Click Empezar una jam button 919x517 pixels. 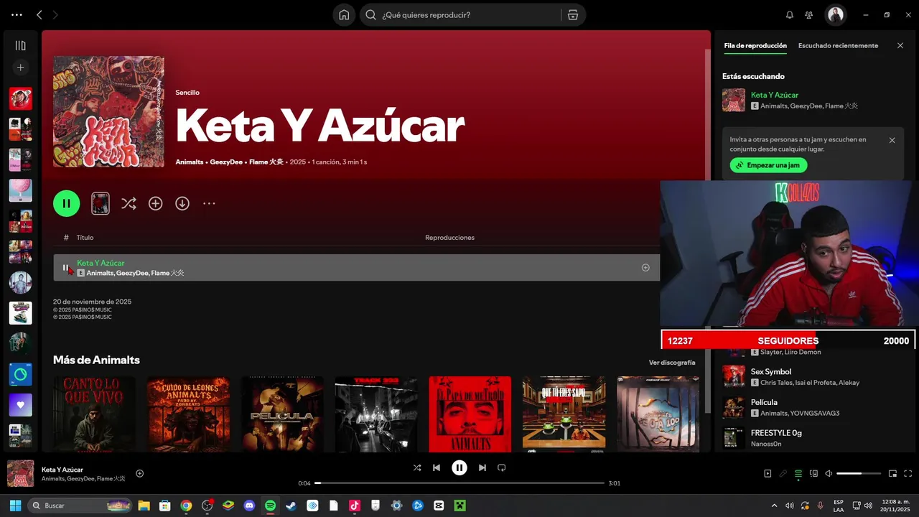point(769,165)
